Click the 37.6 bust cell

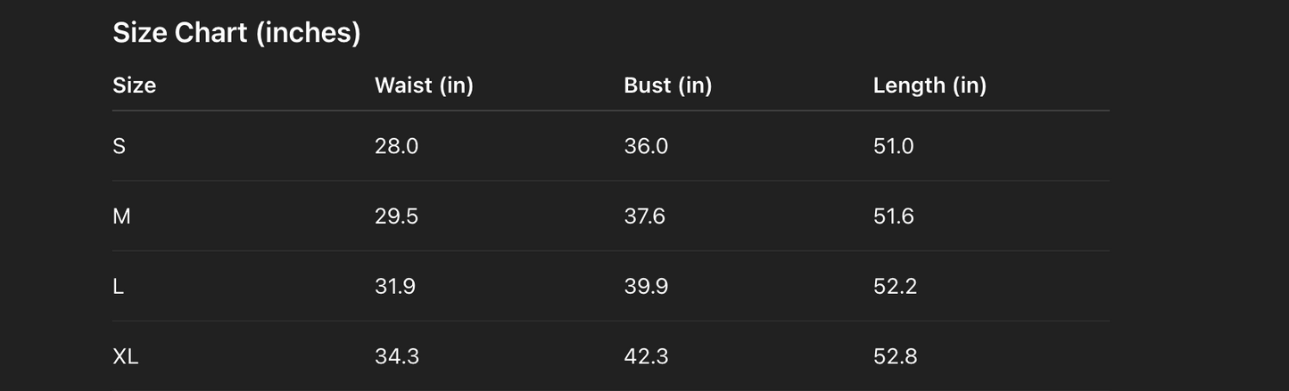point(644,216)
